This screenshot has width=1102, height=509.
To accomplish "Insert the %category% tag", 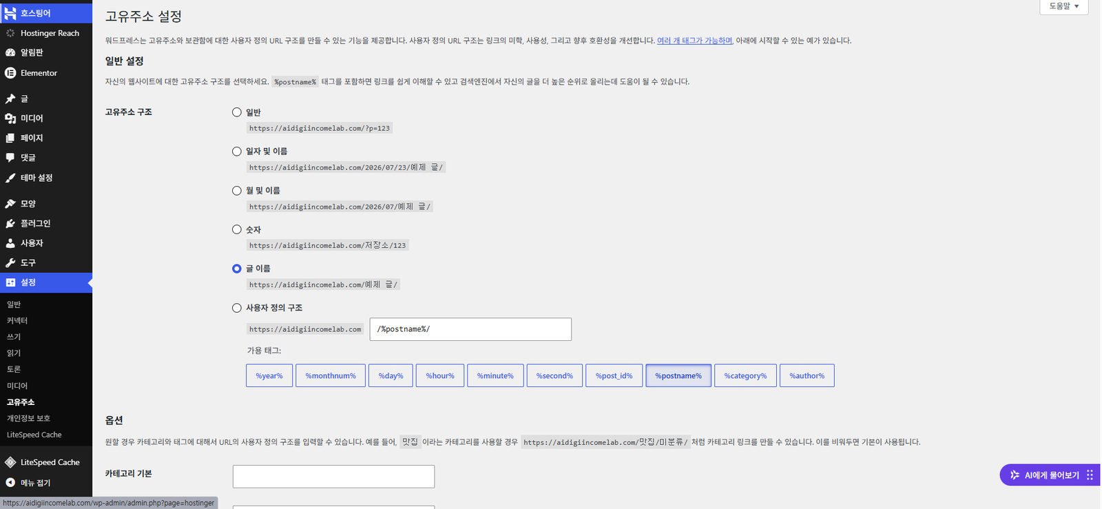I will pyautogui.click(x=745, y=375).
